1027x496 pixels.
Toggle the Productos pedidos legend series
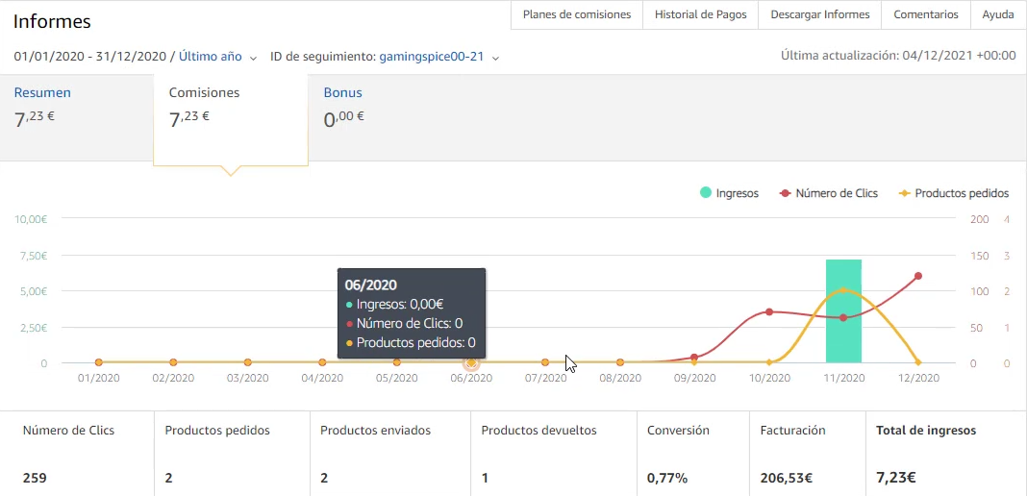pos(952,193)
